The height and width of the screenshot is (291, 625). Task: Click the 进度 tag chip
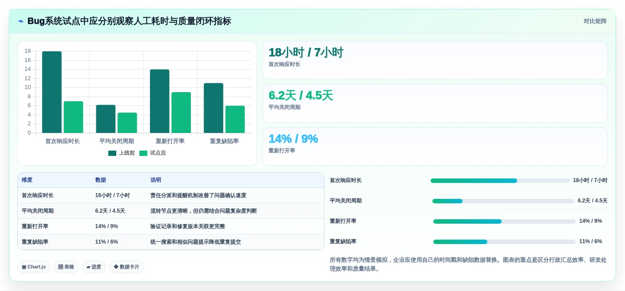[x=94, y=267]
